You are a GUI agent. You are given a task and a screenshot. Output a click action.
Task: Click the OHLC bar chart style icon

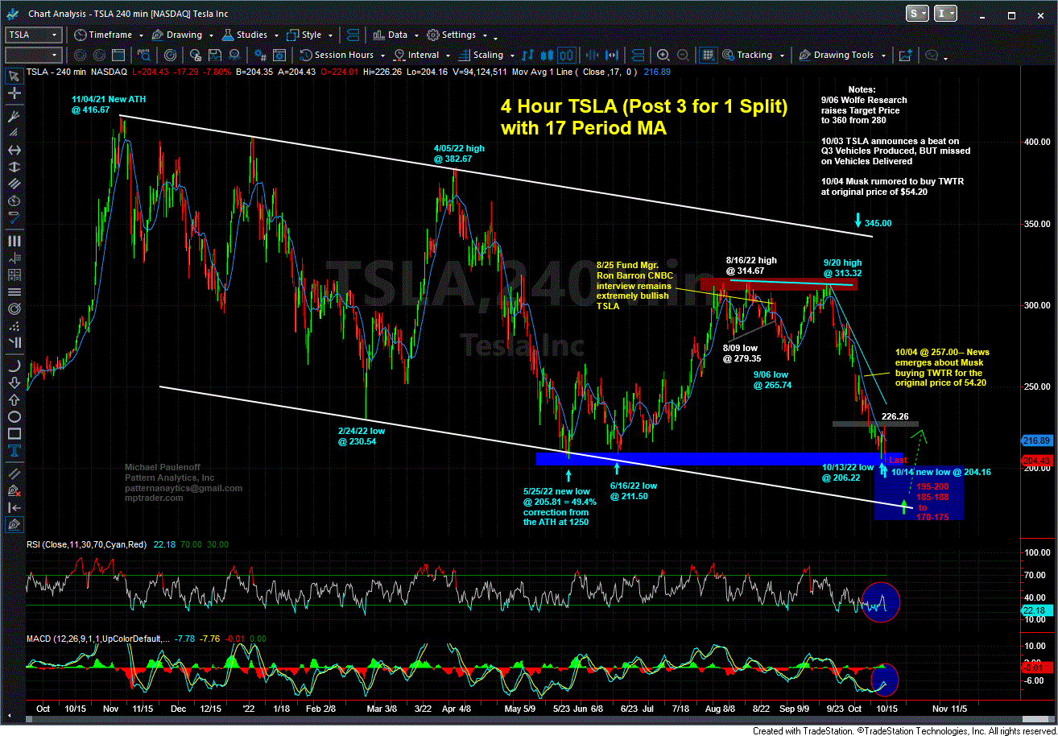527,56
